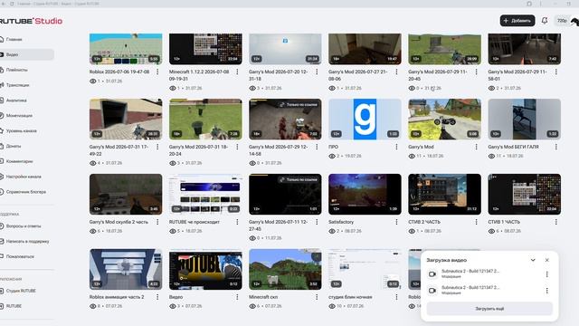The height and width of the screenshot is (326, 579).
Task: Open options menu for Satisfactory video
Action: tap(396, 222)
